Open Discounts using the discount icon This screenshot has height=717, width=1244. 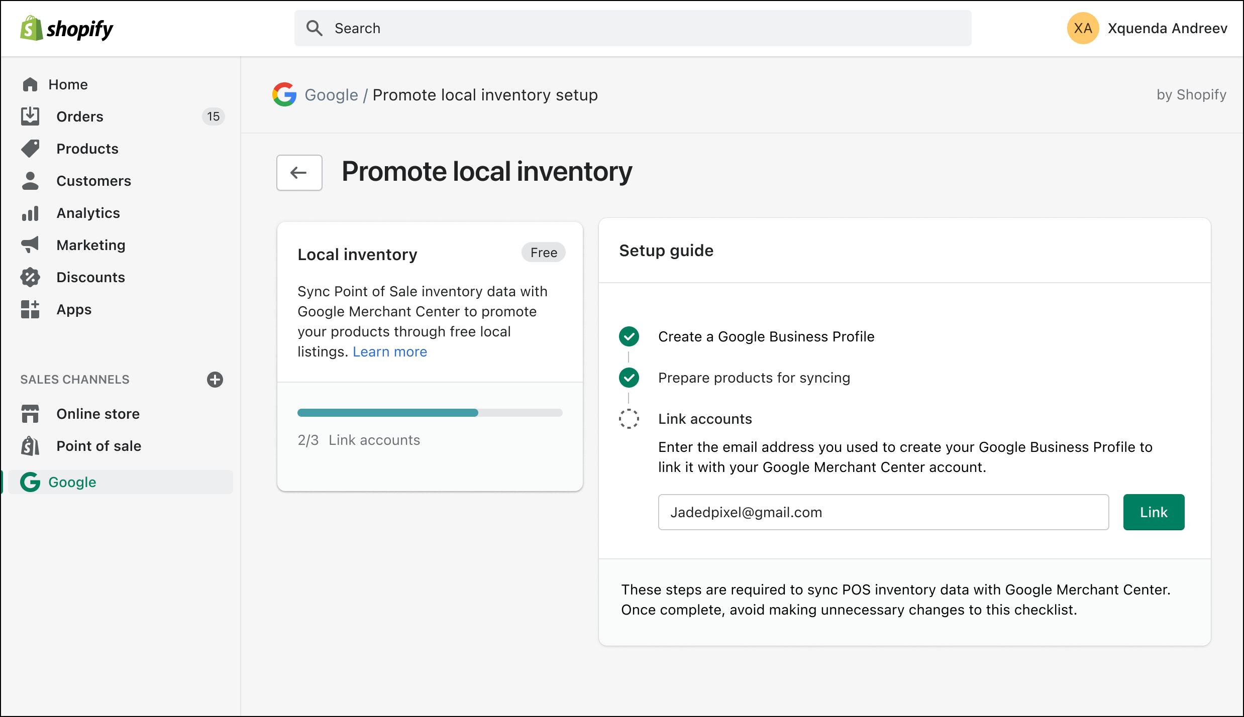coord(30,277)
